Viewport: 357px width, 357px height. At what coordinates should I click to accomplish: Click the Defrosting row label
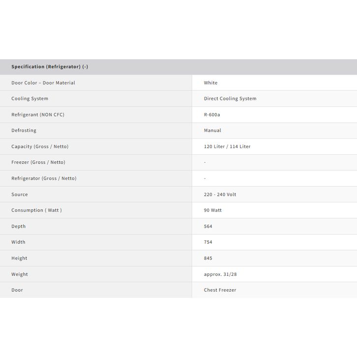(x=24, y=131)
